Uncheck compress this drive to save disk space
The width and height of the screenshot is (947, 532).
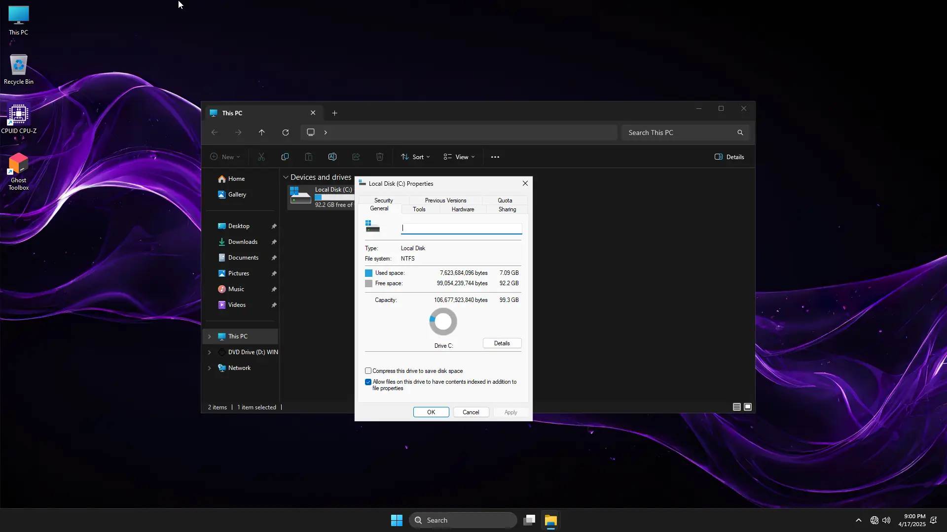[x=369, y=370]
